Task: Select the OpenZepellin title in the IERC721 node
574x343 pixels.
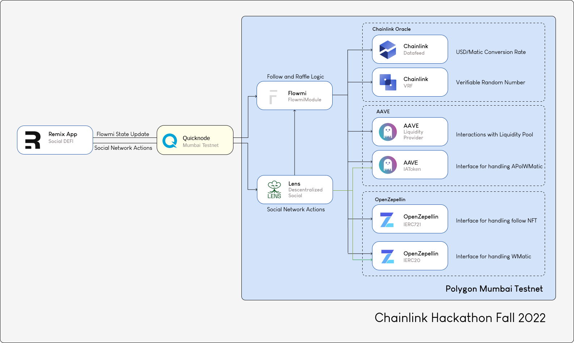Action: click(421, 217)
